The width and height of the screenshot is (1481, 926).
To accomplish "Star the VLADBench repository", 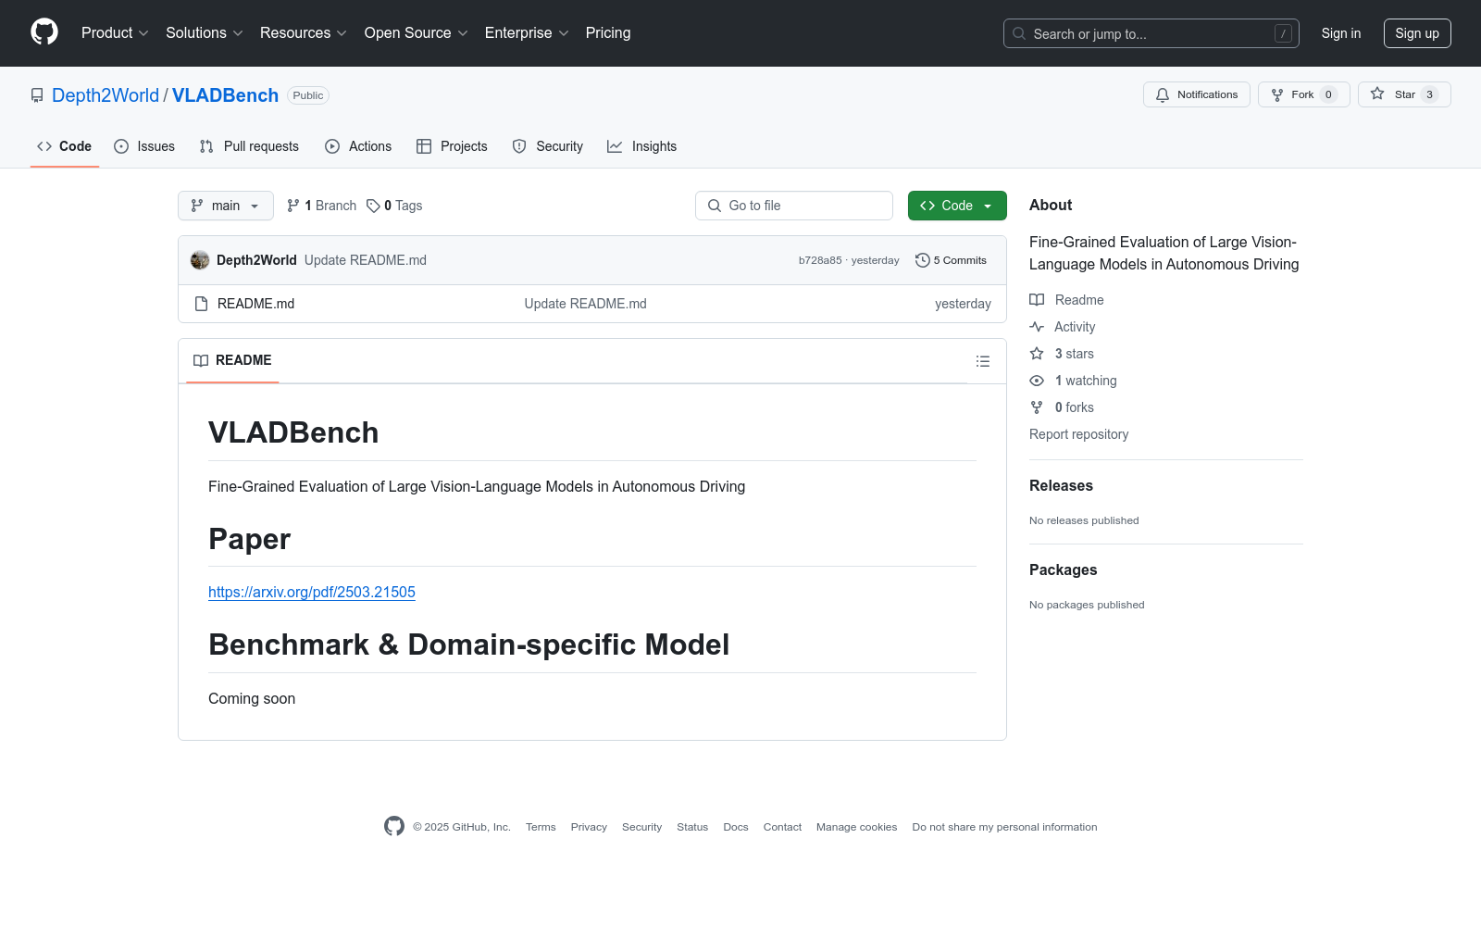I will [1404, 94].
